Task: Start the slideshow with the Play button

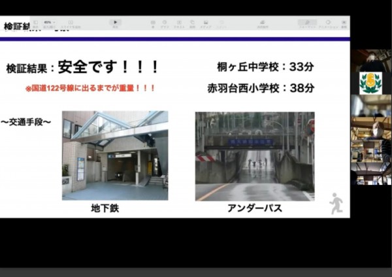Action: pos(115,22)
